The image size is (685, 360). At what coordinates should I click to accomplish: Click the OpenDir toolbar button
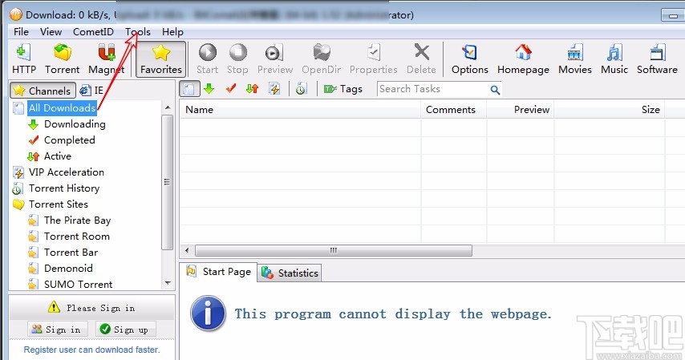coord(321,59)
